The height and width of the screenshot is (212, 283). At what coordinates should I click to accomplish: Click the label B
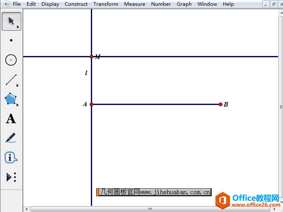click(x=226, y=104)
